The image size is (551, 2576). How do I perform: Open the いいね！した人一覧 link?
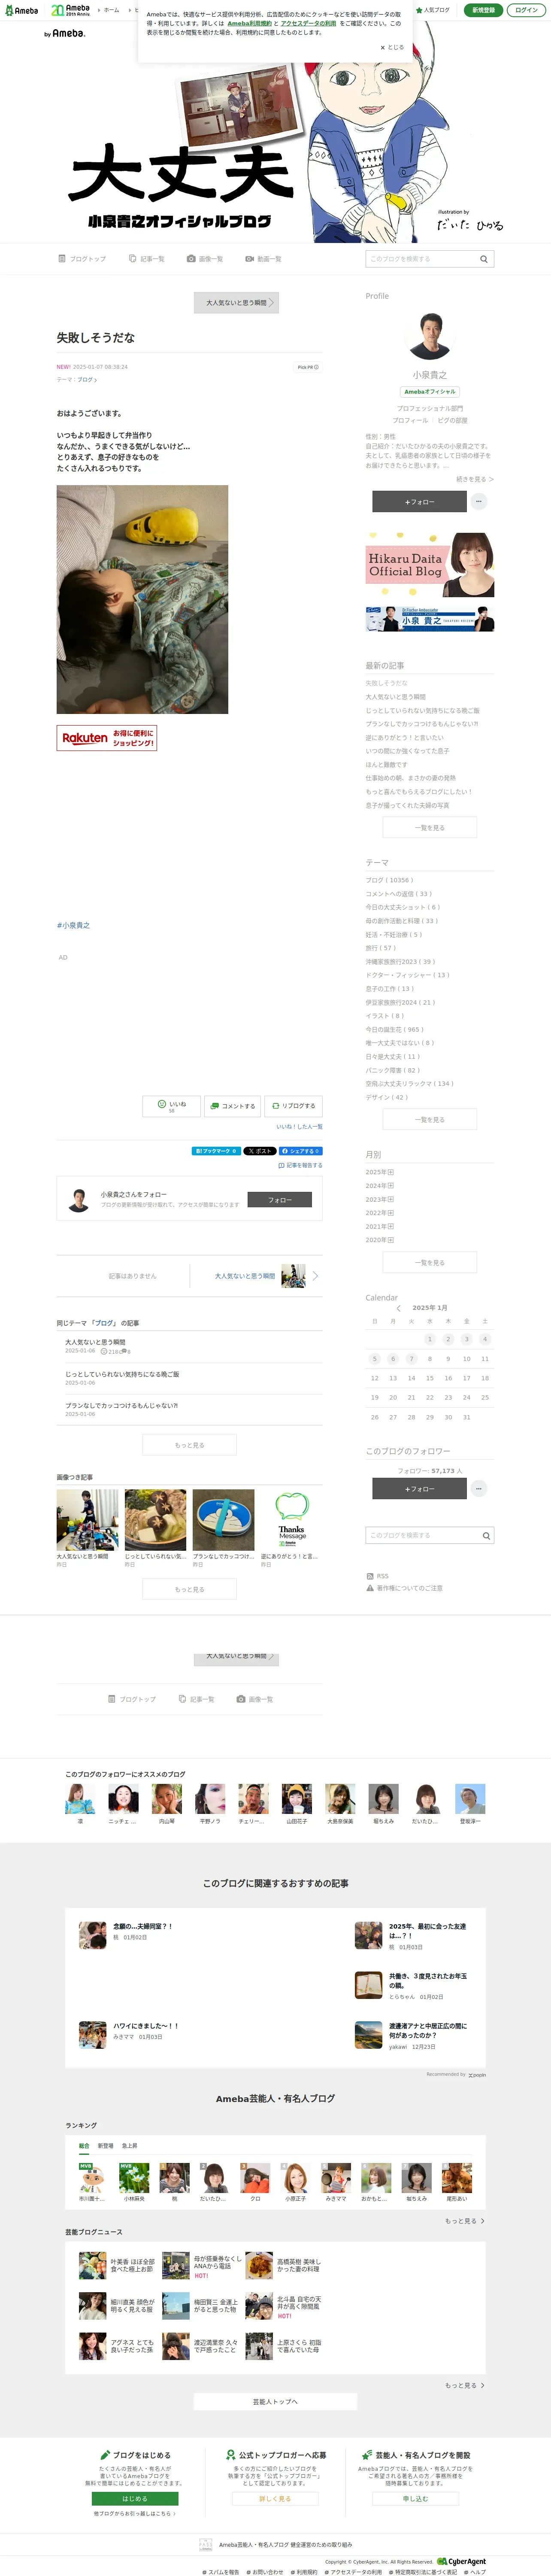click(x=300, y=1126)
